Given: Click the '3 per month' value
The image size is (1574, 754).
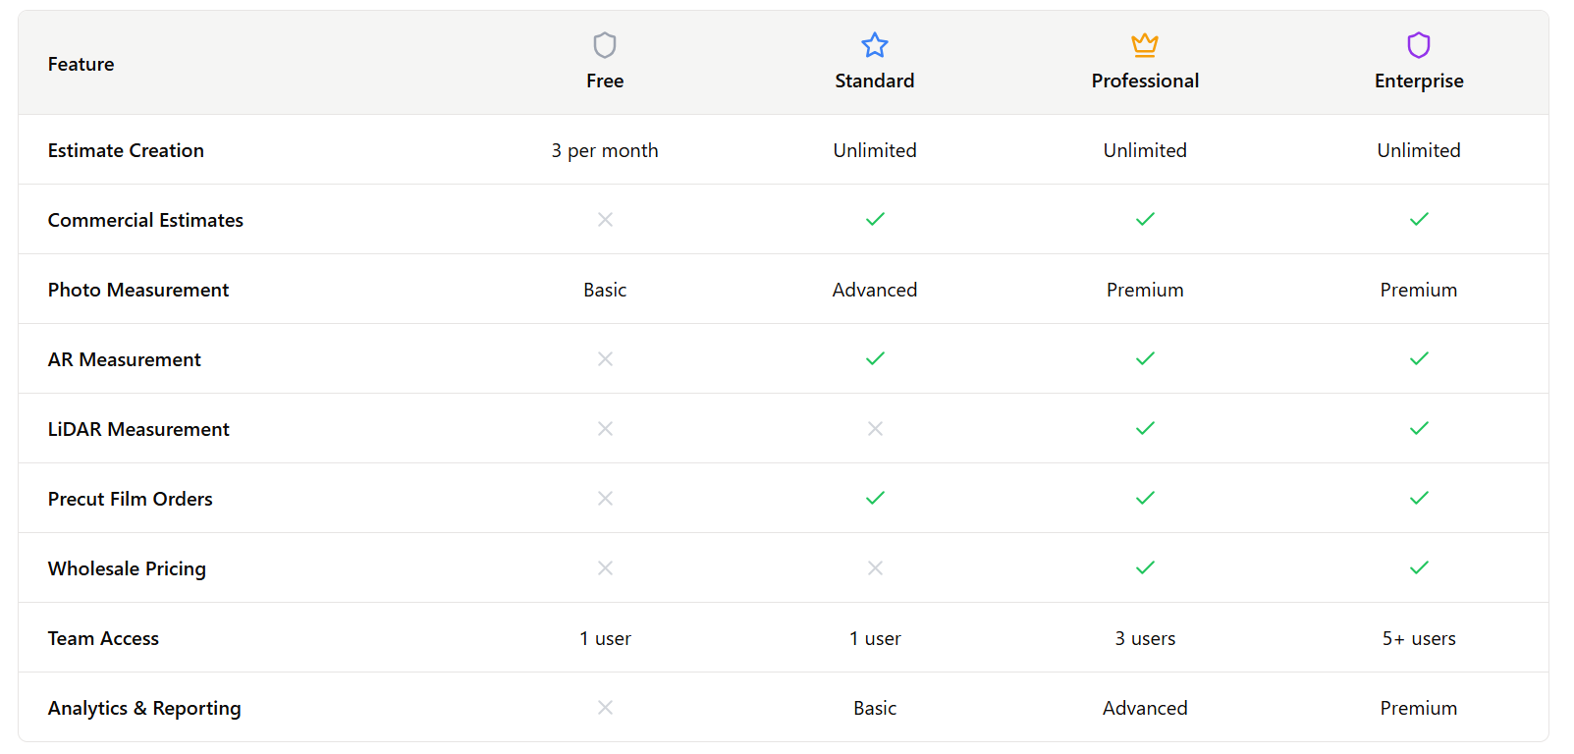Looking at the screenshot, I should pos(605,150).
